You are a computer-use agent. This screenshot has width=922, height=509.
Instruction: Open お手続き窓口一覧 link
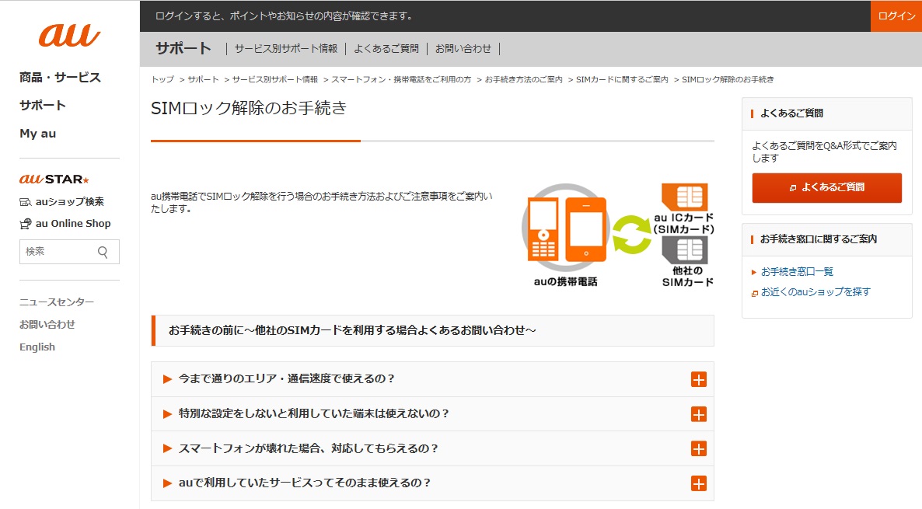click(x=797, y=271)
